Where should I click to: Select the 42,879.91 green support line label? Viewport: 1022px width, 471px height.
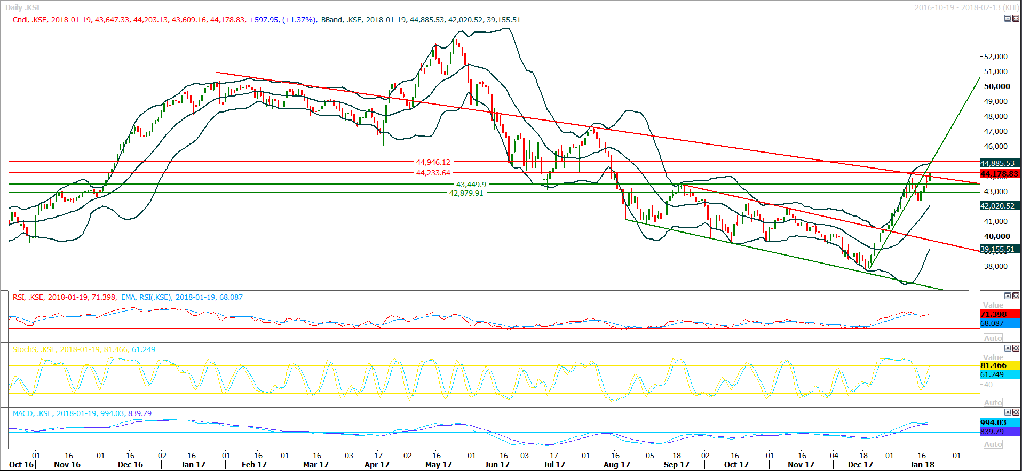pos(466,193)
